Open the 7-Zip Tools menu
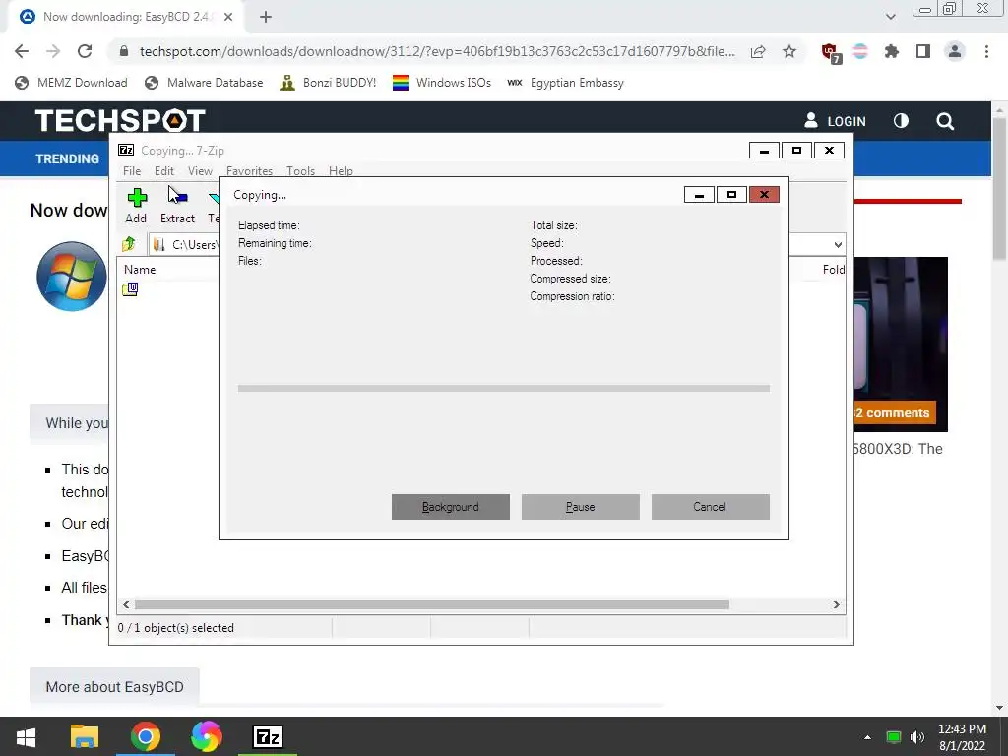Screen dimensions: 1008x756 [301, 171]
